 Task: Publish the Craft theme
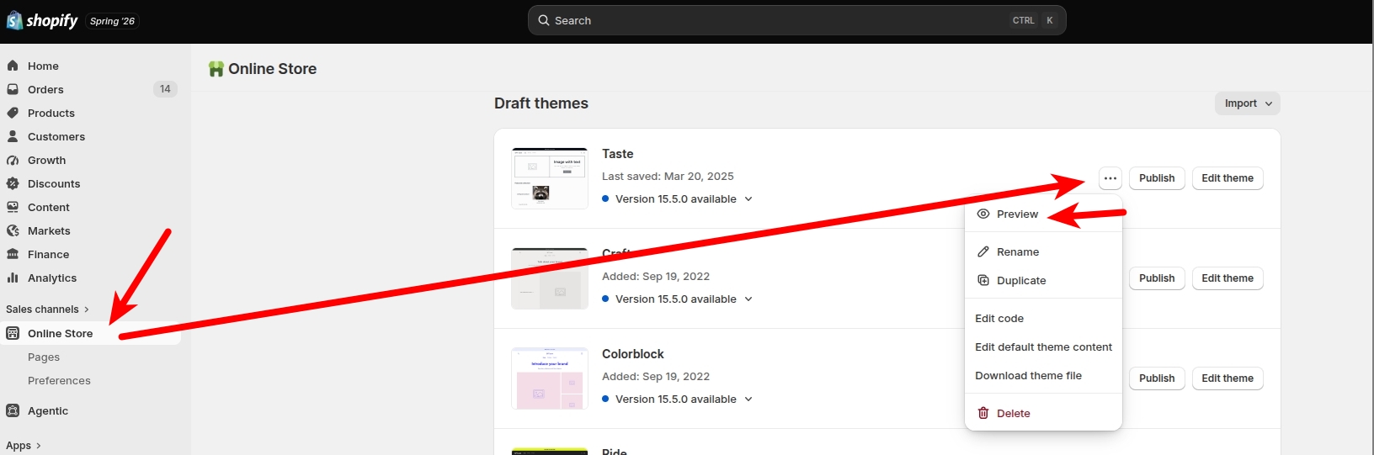pos(1157,278)
